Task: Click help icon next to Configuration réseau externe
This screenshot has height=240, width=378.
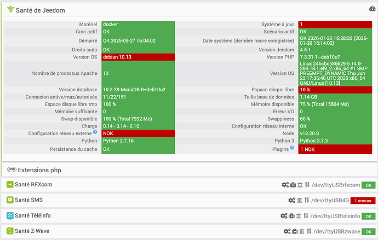Action: 95,132
